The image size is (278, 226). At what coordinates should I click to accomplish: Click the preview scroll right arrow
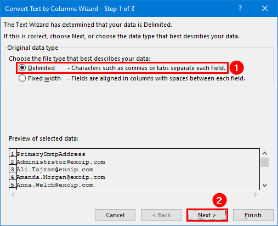point(256,194)
